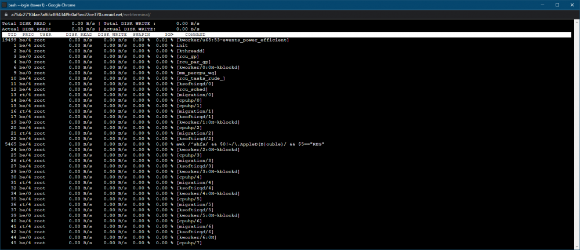Click TID 19499 in the first row

(x=9, y=40)
